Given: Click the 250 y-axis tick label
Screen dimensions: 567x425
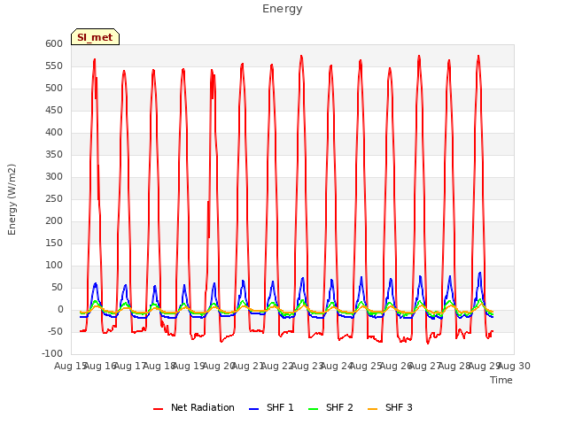Looking at the screenshot, I should 54,198.
